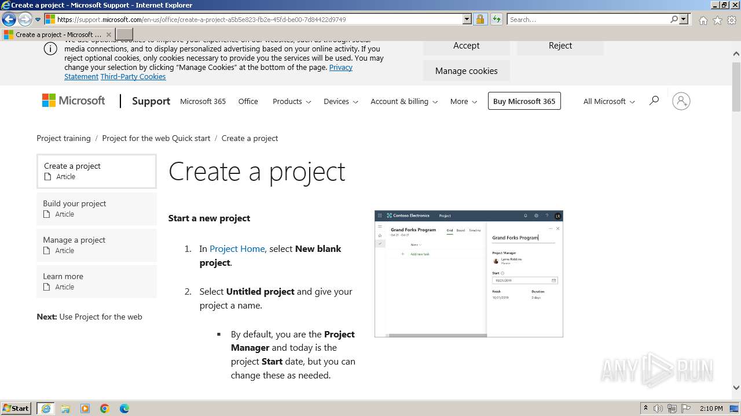Open the Microsoft 365 nav item
741x416 pixels.
203,101
